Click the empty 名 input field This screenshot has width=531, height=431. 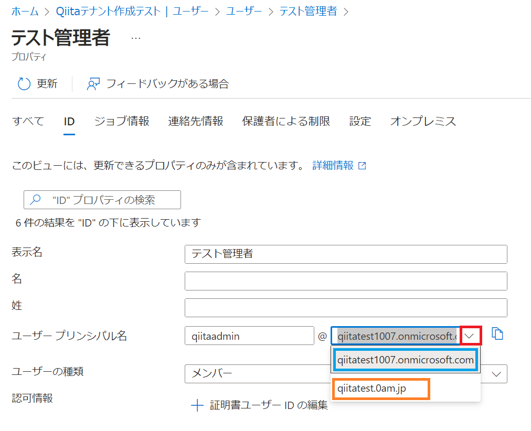346,281
